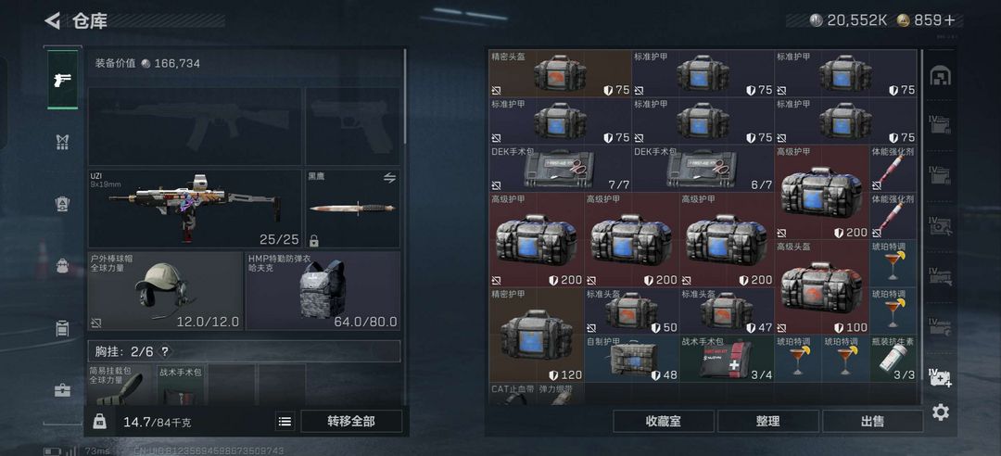Click the question mark next to 胸挂
The width and height of the screenshot is (1001, 456).
click(x=165, y=351)
